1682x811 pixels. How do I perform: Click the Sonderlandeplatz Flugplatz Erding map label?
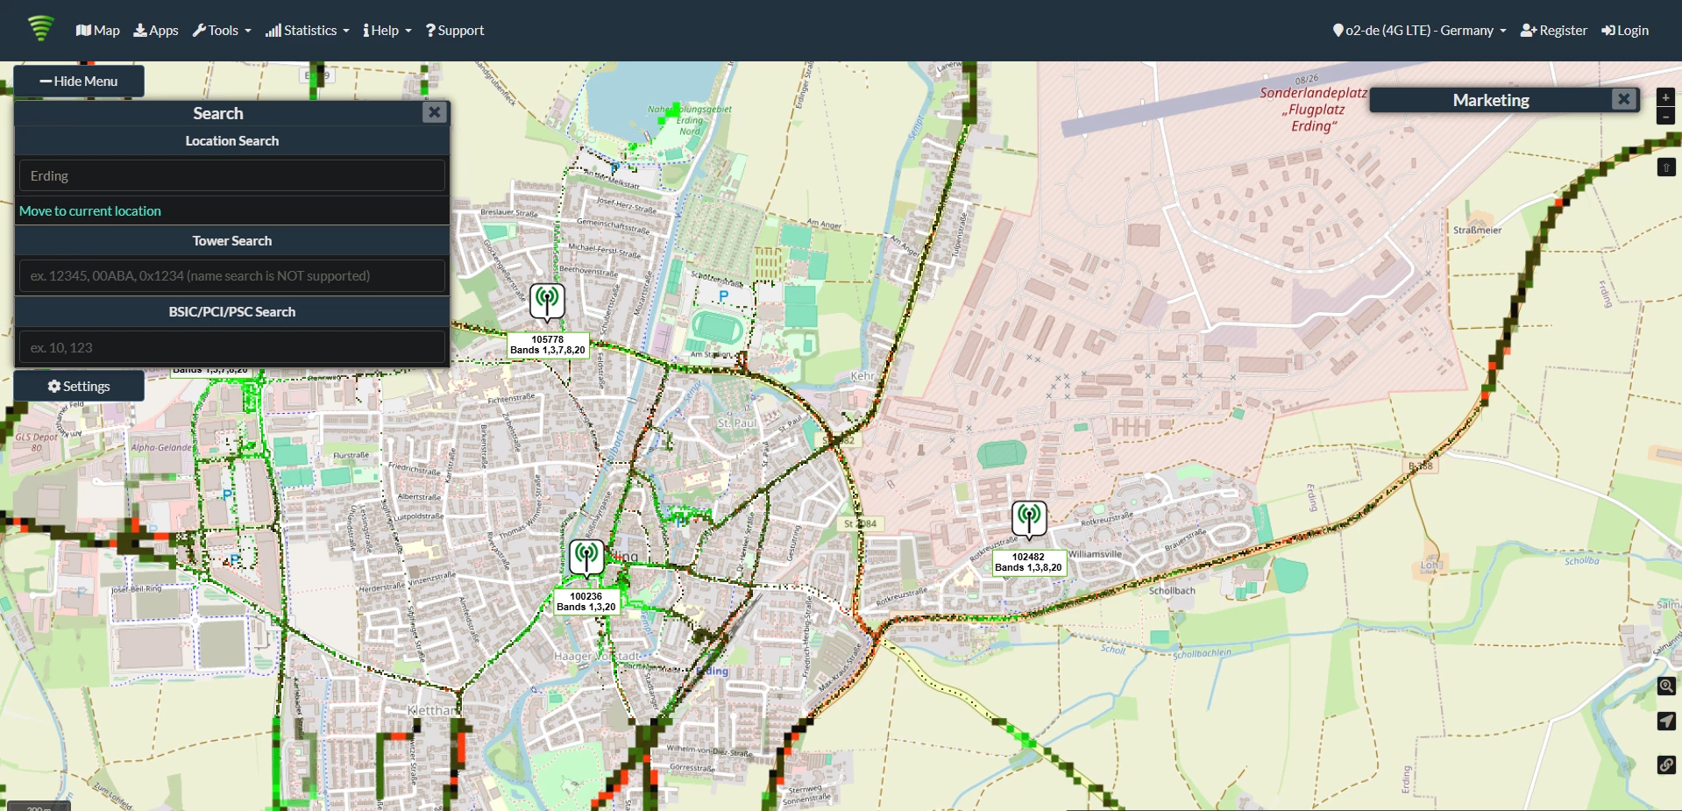point(1313,110)
